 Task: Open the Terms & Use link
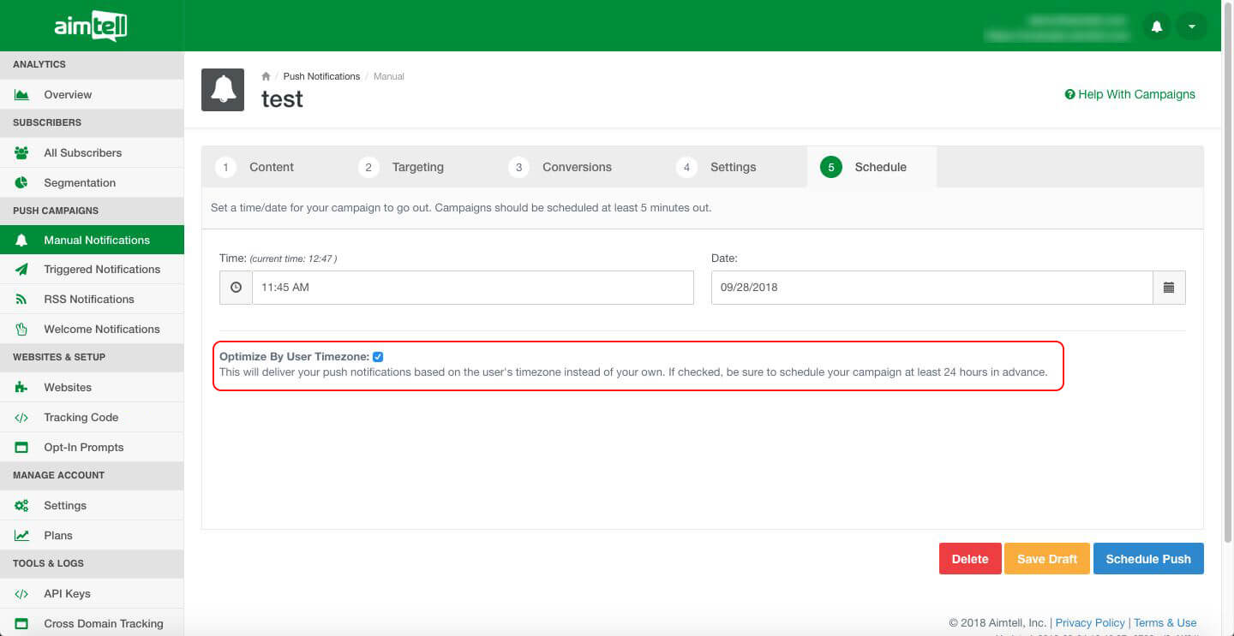1165,623
